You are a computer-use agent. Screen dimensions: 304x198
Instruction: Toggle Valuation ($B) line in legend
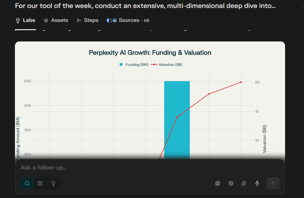pos(170,65)
